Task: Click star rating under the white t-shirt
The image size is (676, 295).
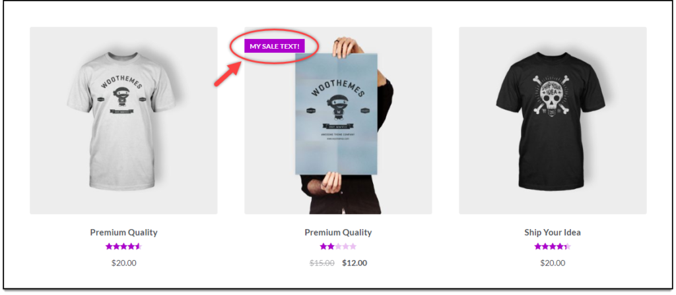Action: coord(123,246)
